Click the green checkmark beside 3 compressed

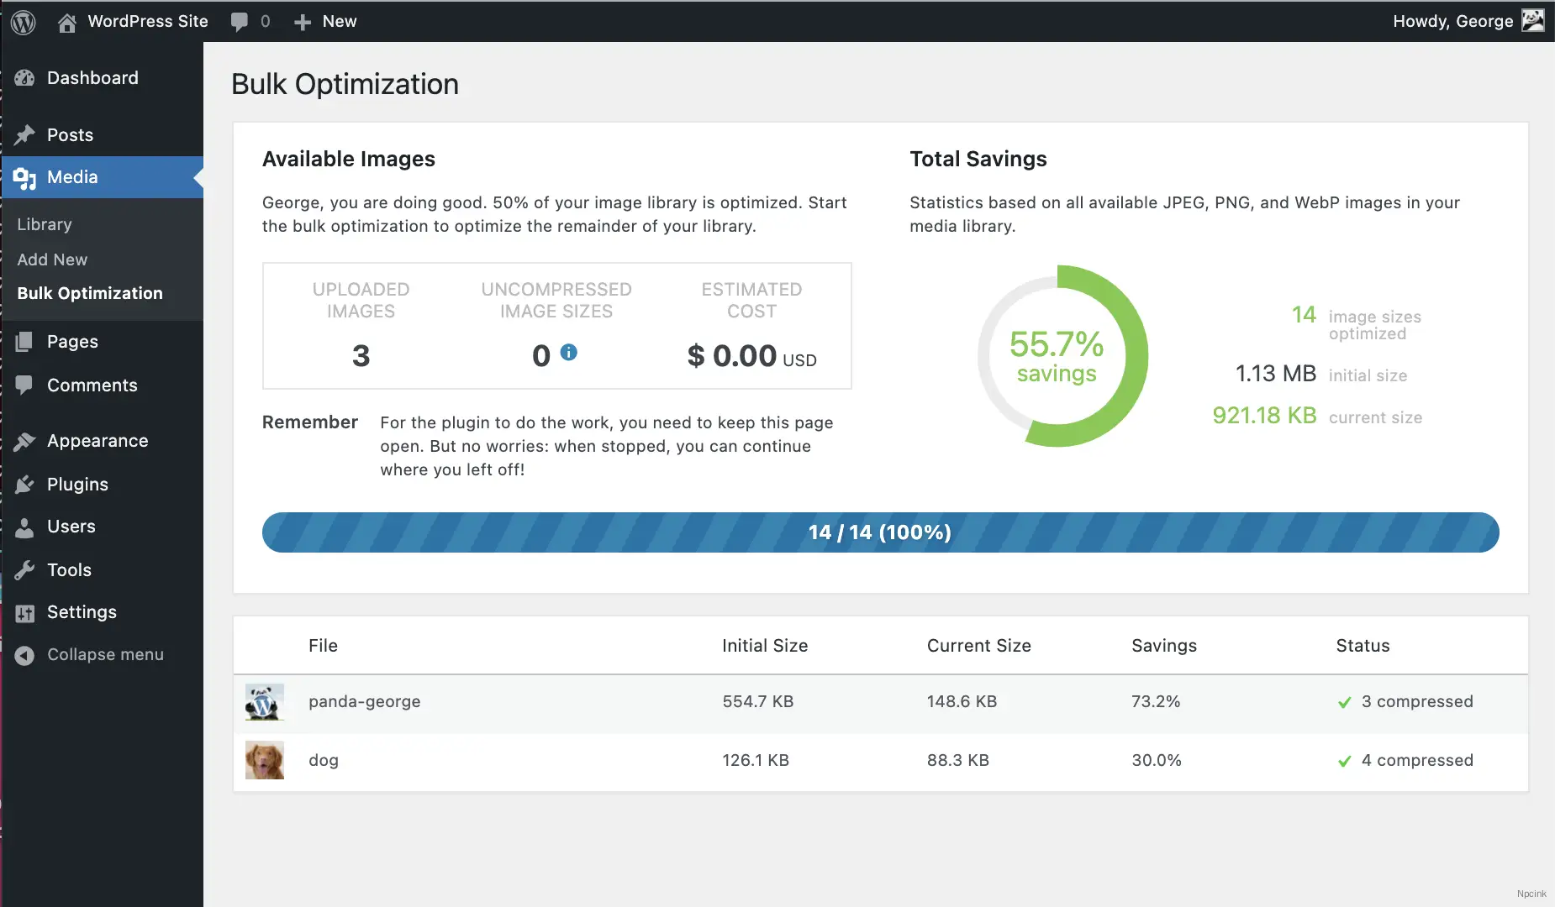pyautogui.click(x=1343, y=703)
